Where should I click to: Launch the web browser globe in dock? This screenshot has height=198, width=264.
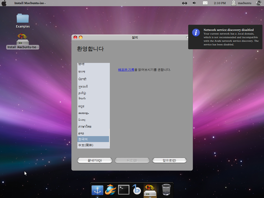coord(110,190)
